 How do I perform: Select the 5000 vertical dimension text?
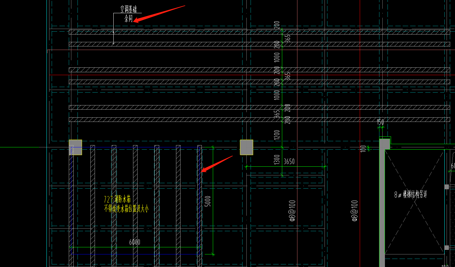coord(208,201)
